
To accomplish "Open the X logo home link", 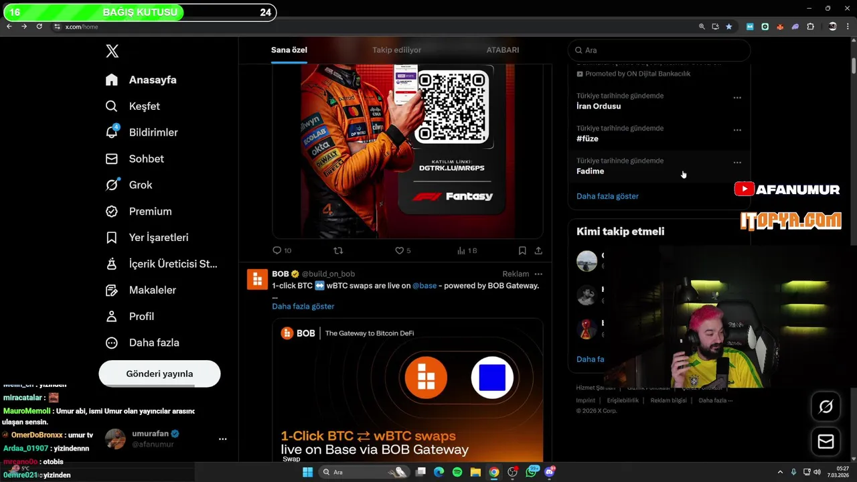I will coord(112,51).
